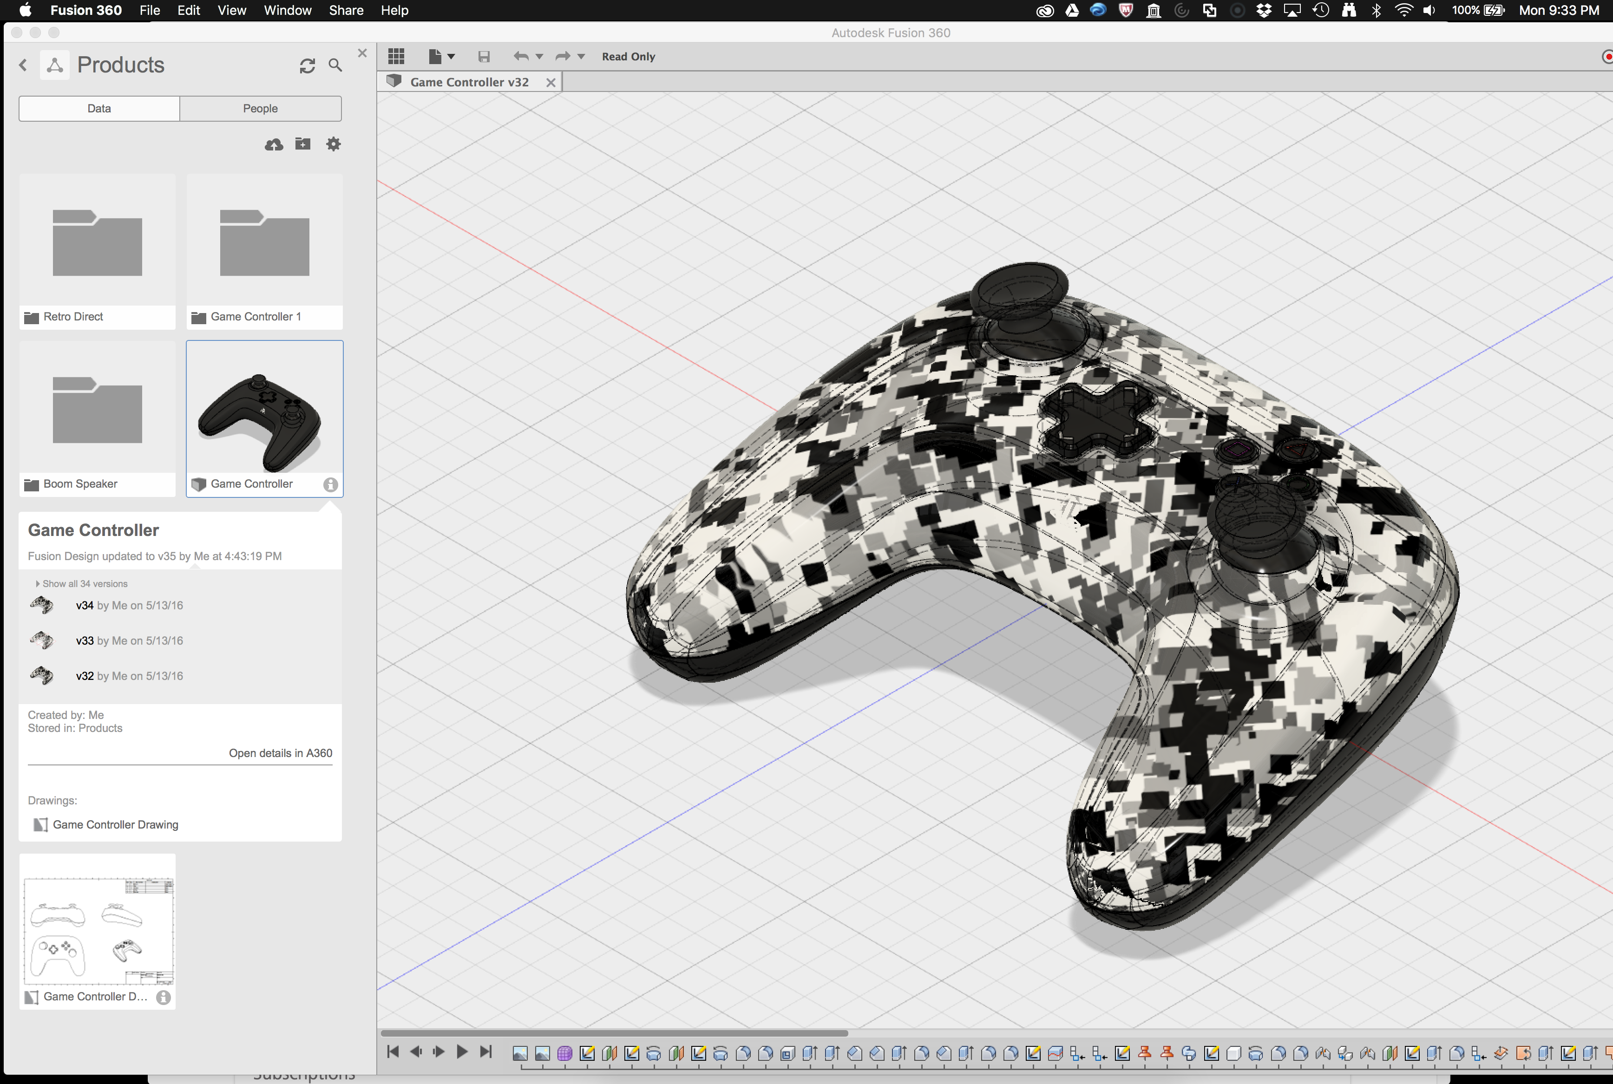
Task: Jump timeline to the end
Action: pos(486,1052)
